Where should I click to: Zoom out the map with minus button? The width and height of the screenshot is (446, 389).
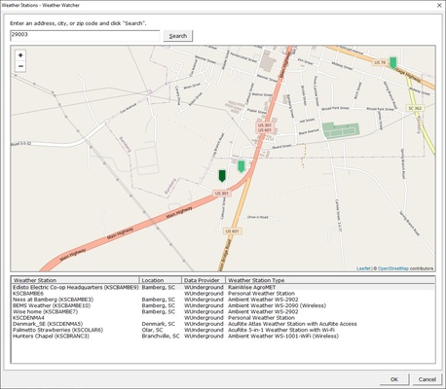click(x=20, y=66)
